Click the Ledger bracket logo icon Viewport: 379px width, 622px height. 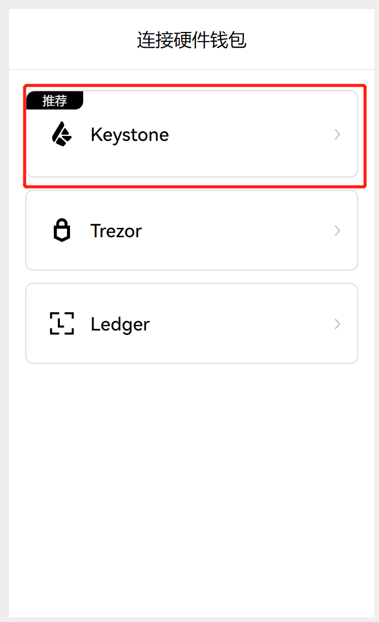62,323
